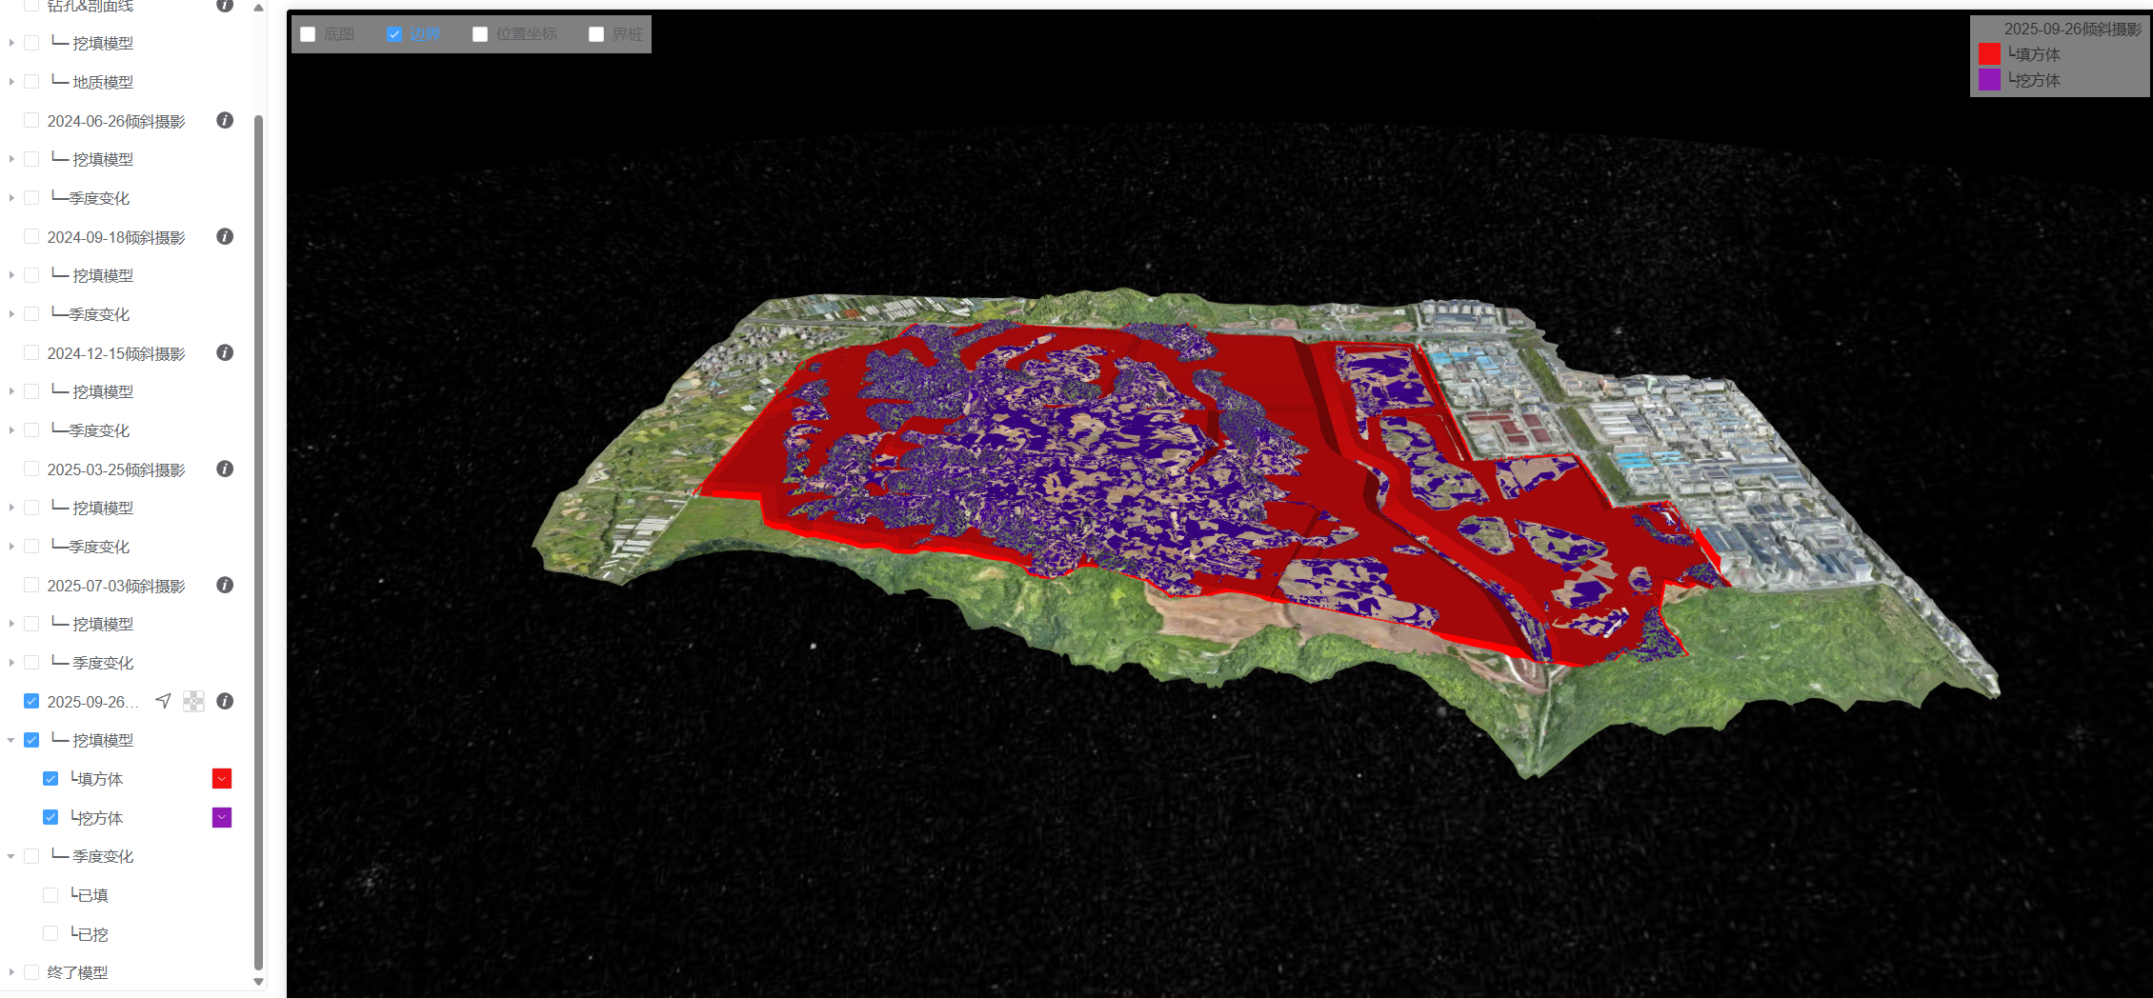This screenshot has width=2153, height=998.
Task: Select the 已挖 tree item
Action: [x=92, y=934]
